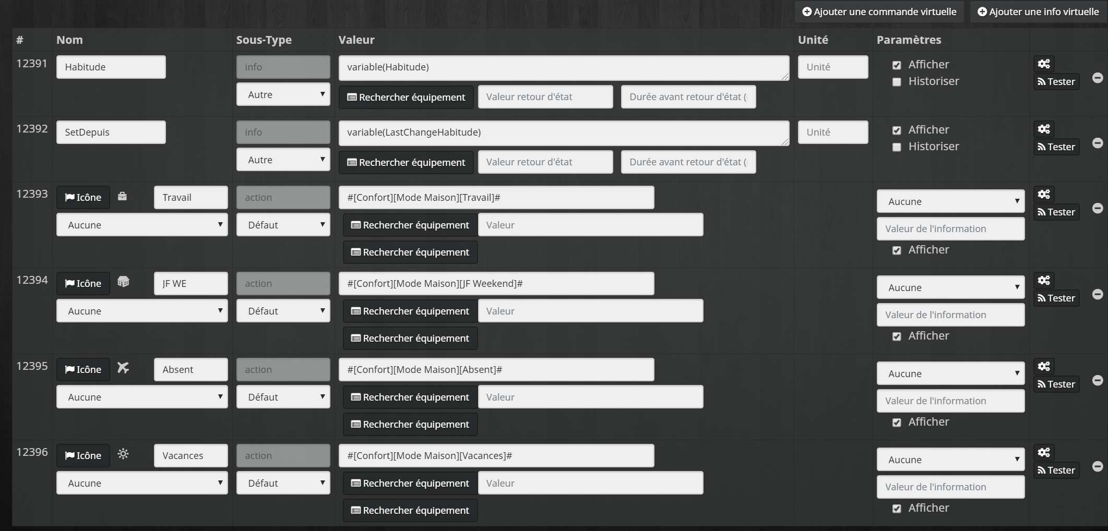1108x531 pixels.
Task: Click the #[Confort][Mode Maison][Absent]# value field
Action: coord(496,369)
